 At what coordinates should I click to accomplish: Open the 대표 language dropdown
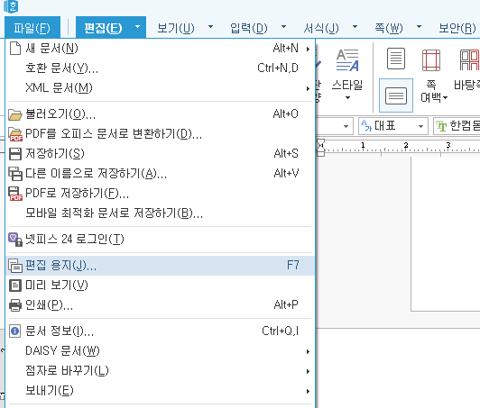point(393,126)
